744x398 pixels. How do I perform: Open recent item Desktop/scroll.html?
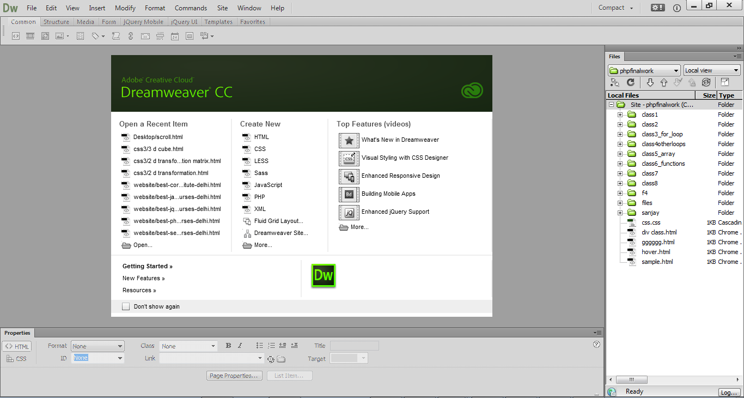[x=158, y=137]
